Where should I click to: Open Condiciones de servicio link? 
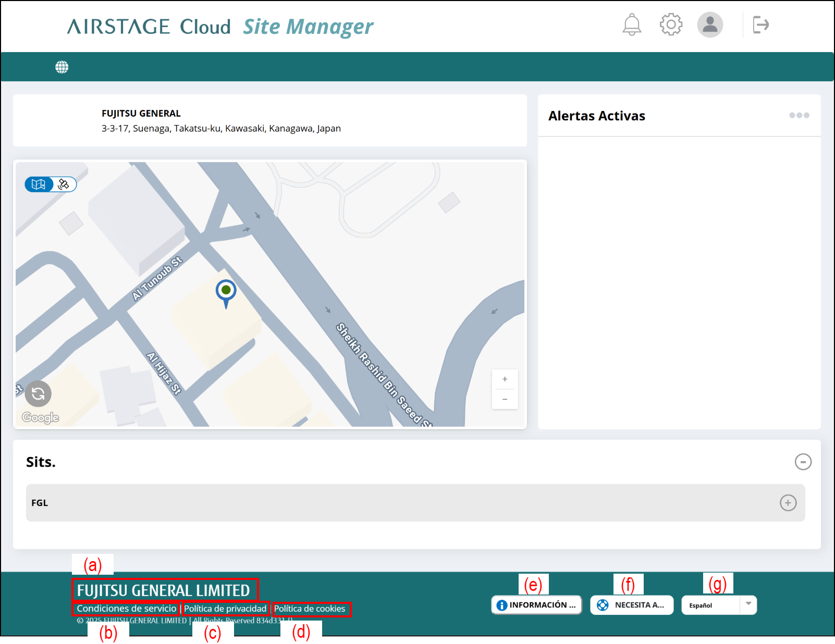pyautogui.click(x=127, y=609)
